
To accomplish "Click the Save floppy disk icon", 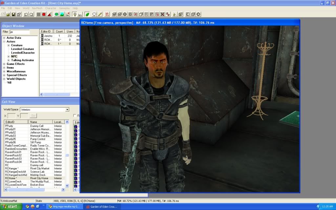I will (x=13, y=14).
